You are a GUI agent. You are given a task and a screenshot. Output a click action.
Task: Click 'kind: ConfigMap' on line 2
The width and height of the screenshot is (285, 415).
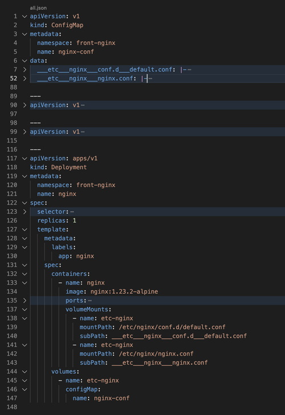click(56, 25)
